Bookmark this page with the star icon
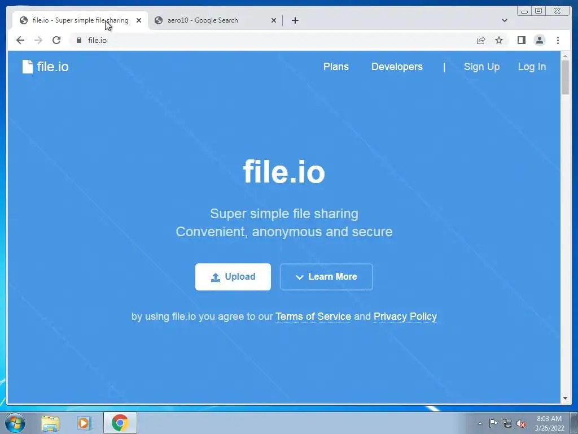The height and width of the screenshot is (434, 578). [x=499, y=40]
